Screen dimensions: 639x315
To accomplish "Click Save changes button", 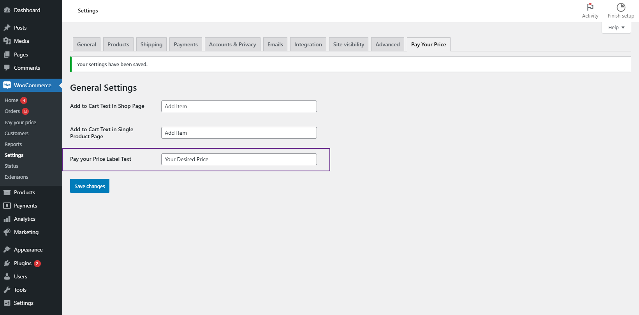I will pyautogui.click(x=90, y=186).
